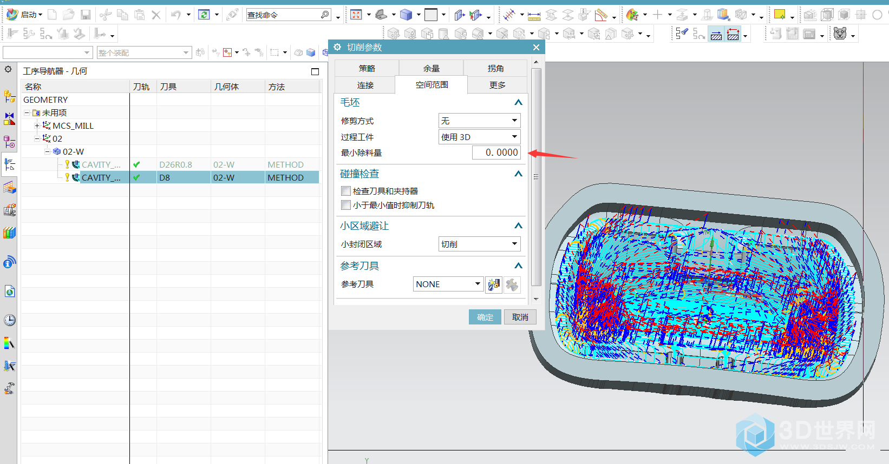Select Operation Navigator tab in resource bar
The width and height of the screenshot is (889, 464).
click(x=9, y=164)
